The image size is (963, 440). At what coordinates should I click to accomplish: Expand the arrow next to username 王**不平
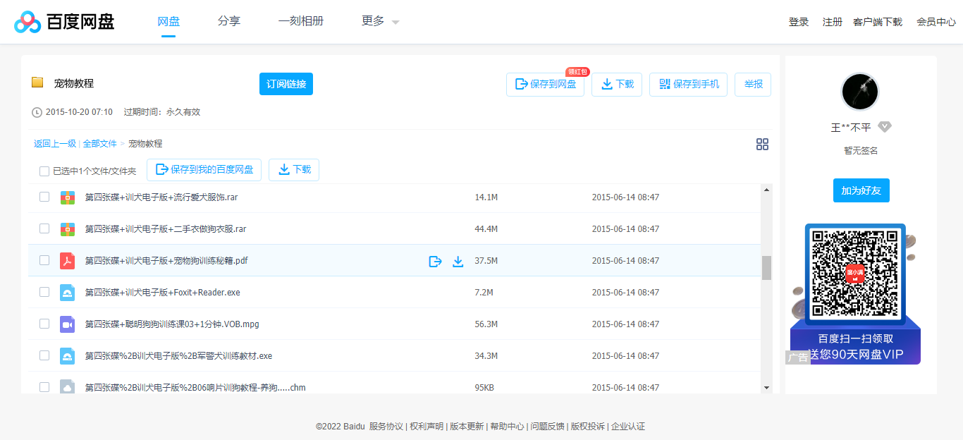click(884, 126)
